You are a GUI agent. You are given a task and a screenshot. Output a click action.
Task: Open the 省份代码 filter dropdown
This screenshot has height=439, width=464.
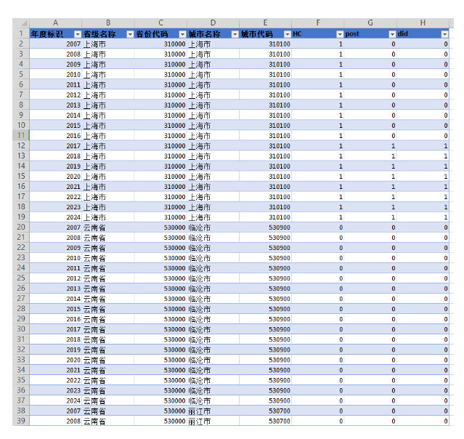coord(182,34)
